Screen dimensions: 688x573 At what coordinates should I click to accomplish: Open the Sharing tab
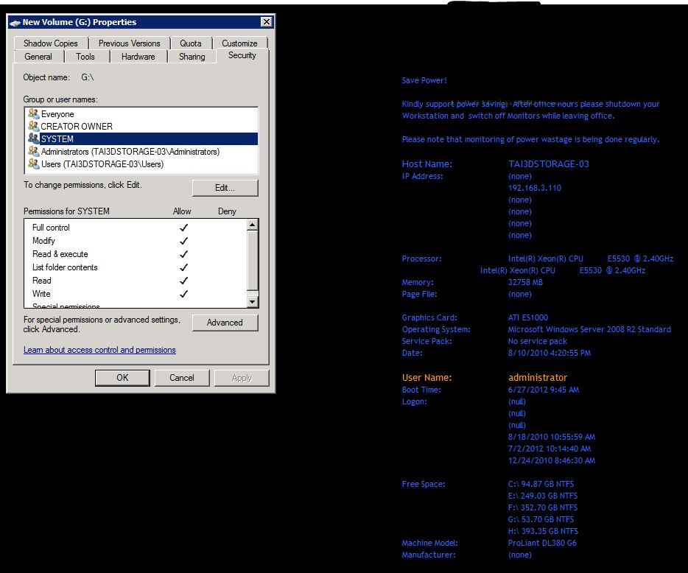click(x=192, y=57)
